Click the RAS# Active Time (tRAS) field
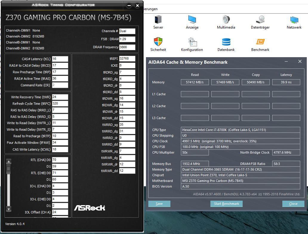 pyautogui.click(x=60, y=78)
